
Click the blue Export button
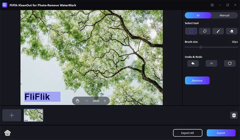[221, 133]
